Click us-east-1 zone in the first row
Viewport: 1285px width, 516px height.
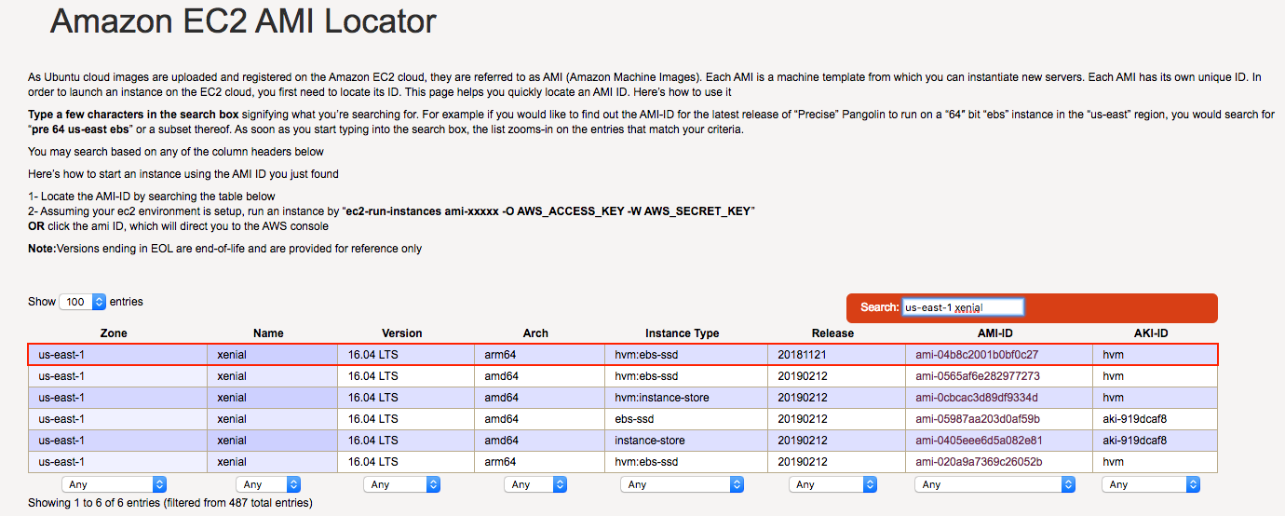point(117,354)
